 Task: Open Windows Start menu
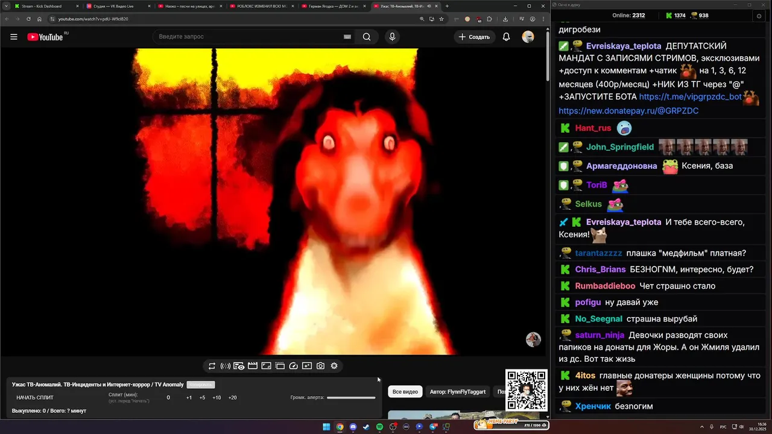tap(326, 427)
